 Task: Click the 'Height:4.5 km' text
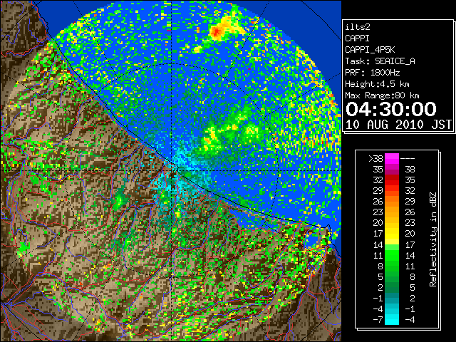tap(377, 84)
